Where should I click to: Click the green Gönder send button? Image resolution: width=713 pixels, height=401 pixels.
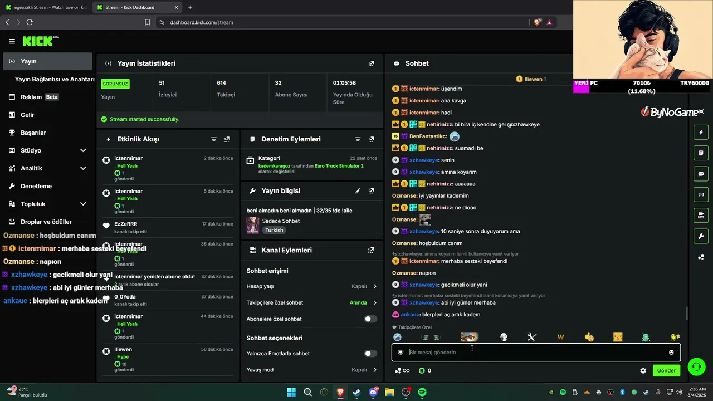click(x=666, y=370)
